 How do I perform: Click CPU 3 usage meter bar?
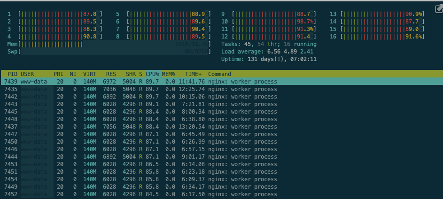pyautogui.click(x=60, y=29)
